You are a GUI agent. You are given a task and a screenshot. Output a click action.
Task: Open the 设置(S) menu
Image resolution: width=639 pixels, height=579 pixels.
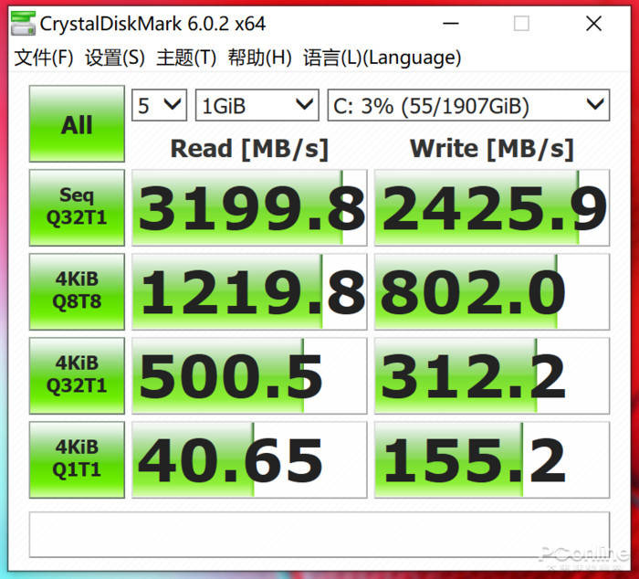click(x=115, y=58)
